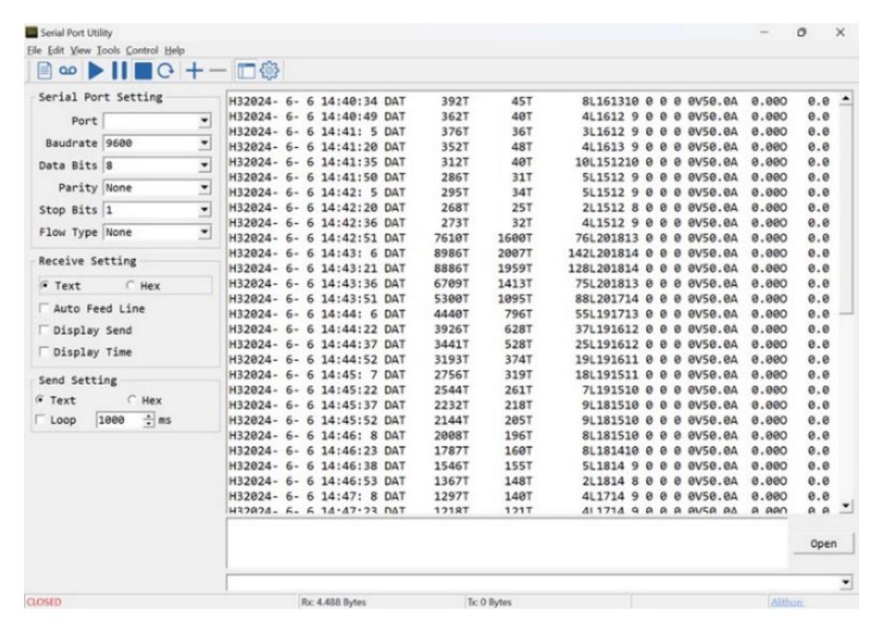
Task: Click the Baudrate label
Action: click(x=71, y=143)
